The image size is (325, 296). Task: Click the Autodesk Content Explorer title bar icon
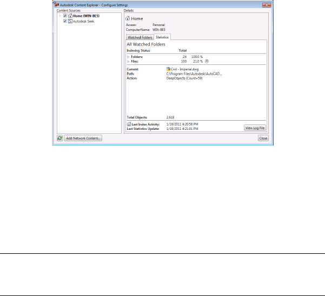pyautogui.click(x=56, y=4)
